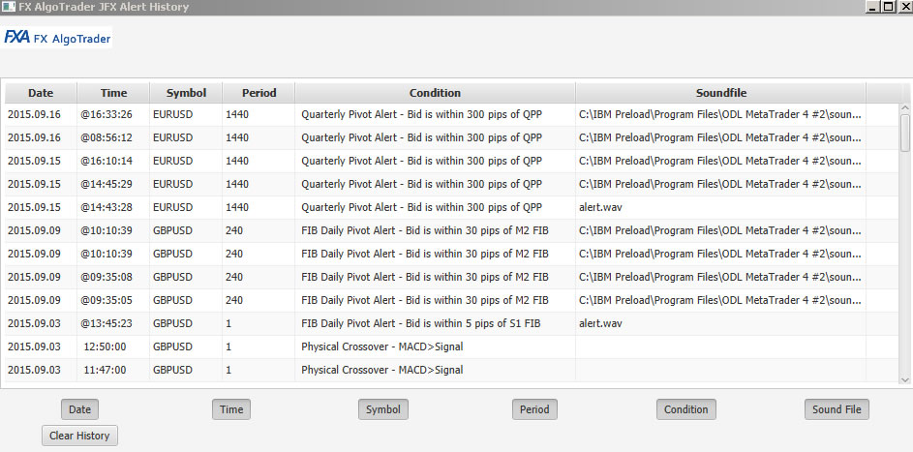This screenshot has width=913, height=452.
Task: Click the window icon in title bar
Action: pos(9,7)
